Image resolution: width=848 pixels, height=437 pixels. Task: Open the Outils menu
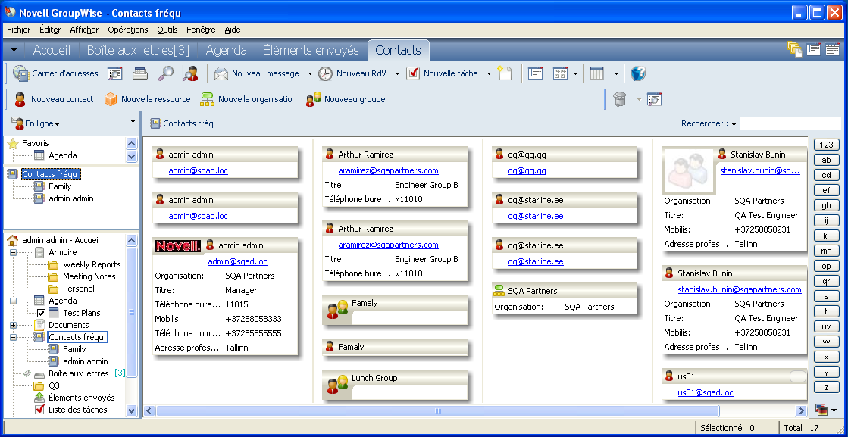(167, 30)
